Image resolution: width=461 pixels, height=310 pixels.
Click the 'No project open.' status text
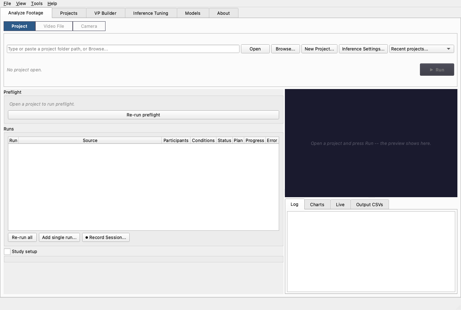click(24, 70)
